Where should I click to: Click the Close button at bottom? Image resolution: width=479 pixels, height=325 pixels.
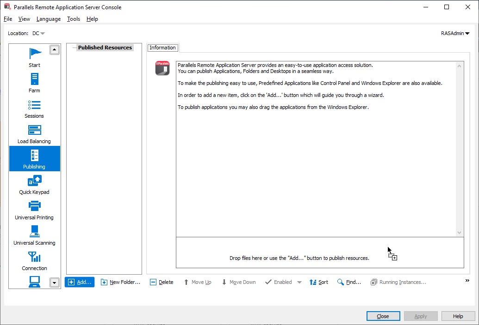coord(383,316)
